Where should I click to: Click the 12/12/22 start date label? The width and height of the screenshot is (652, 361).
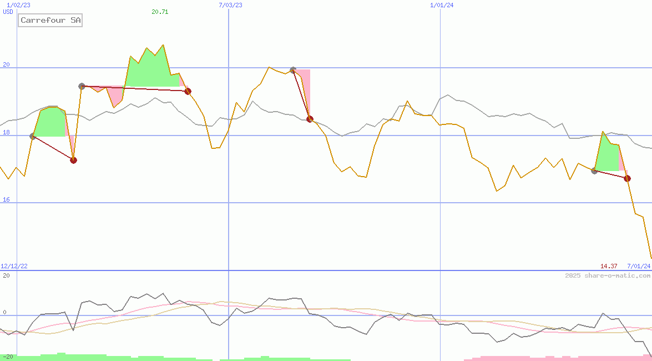(14, 266)
